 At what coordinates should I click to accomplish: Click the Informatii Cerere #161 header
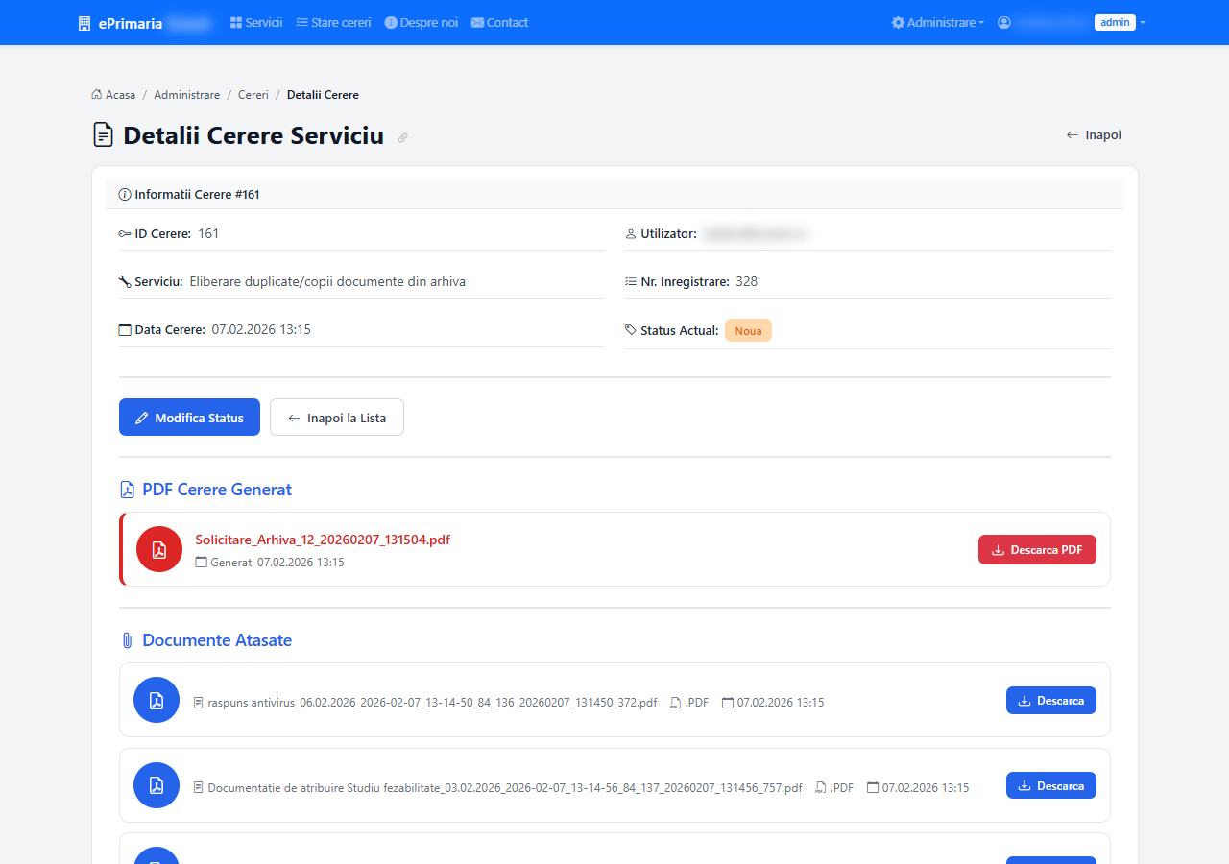click(x=614, y=194)
